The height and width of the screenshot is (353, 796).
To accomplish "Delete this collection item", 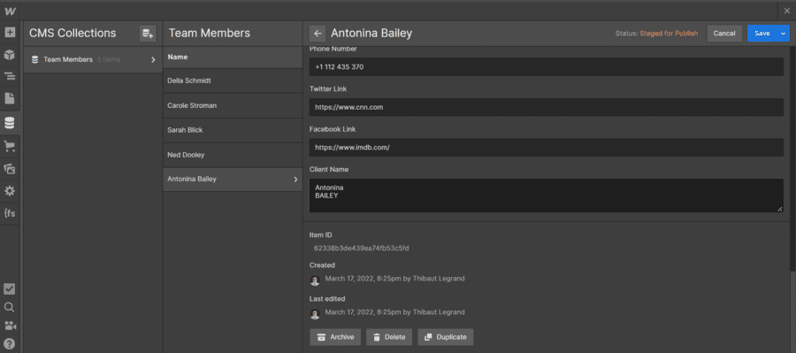I will 389,337.
